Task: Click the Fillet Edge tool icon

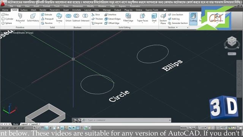Action: pyautogui.click(x=128, y=16)
